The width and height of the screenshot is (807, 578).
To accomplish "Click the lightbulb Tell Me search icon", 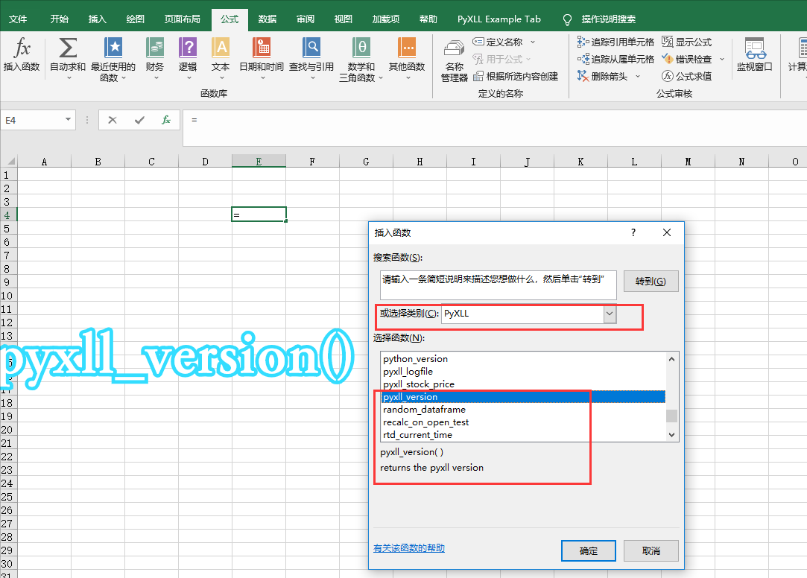I will 567,19.
